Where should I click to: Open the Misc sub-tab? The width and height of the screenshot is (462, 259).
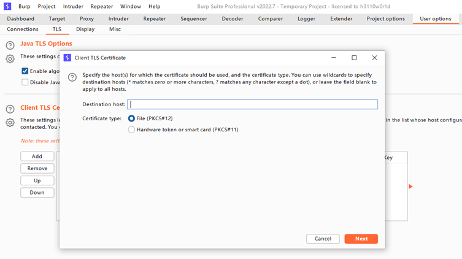click(x=115, y=29)
